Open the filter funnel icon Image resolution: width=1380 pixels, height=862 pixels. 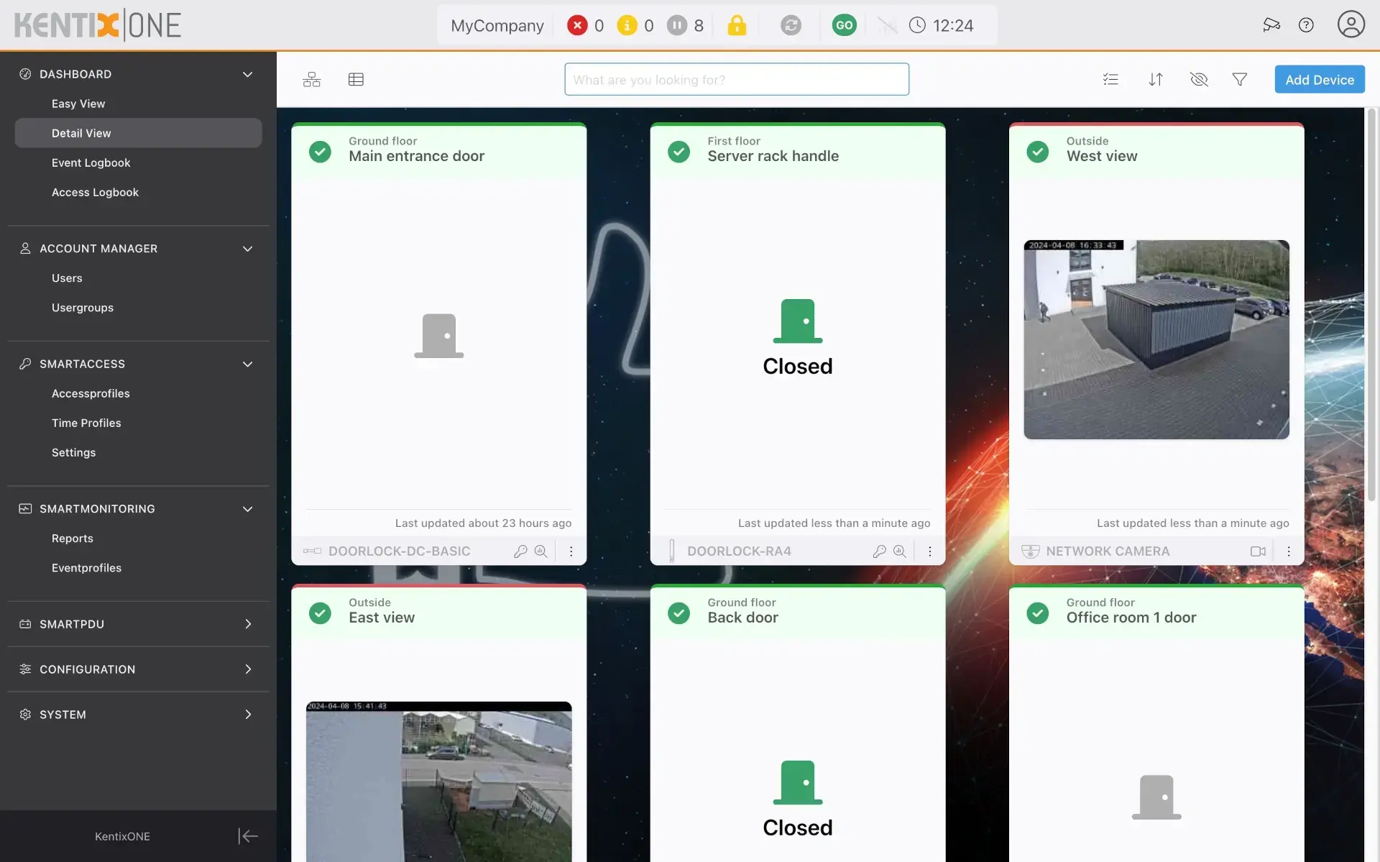[x=1239, y=80]
